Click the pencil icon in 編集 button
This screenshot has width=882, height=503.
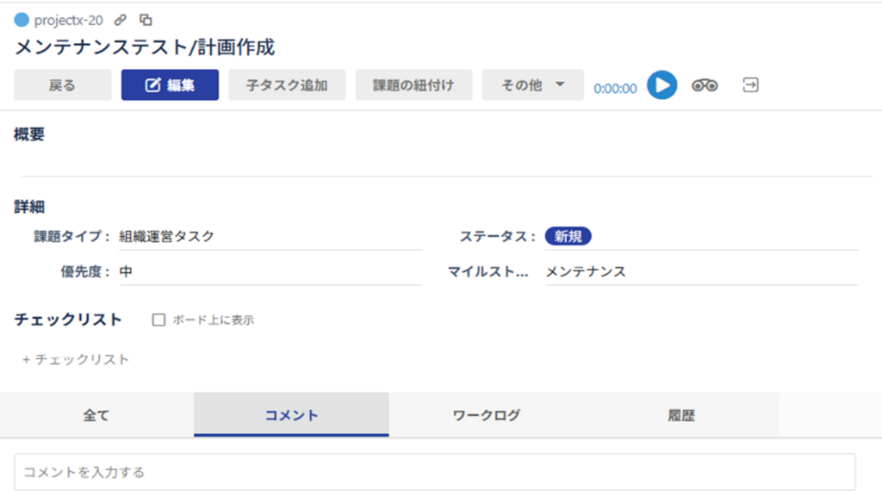pos(152,85)
